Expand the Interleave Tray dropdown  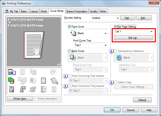coord(136,70)
